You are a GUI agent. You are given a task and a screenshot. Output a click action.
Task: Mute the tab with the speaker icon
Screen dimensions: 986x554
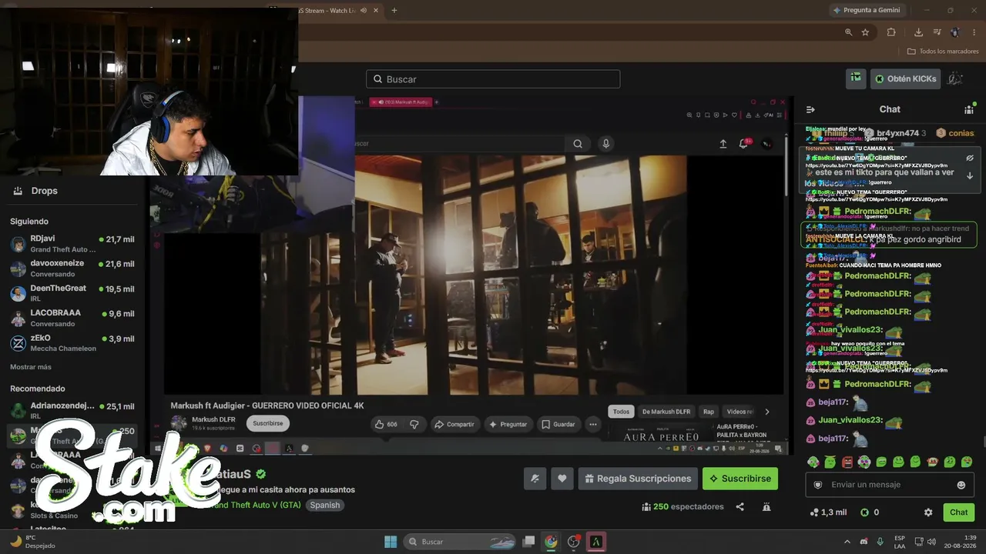(364, 10)
